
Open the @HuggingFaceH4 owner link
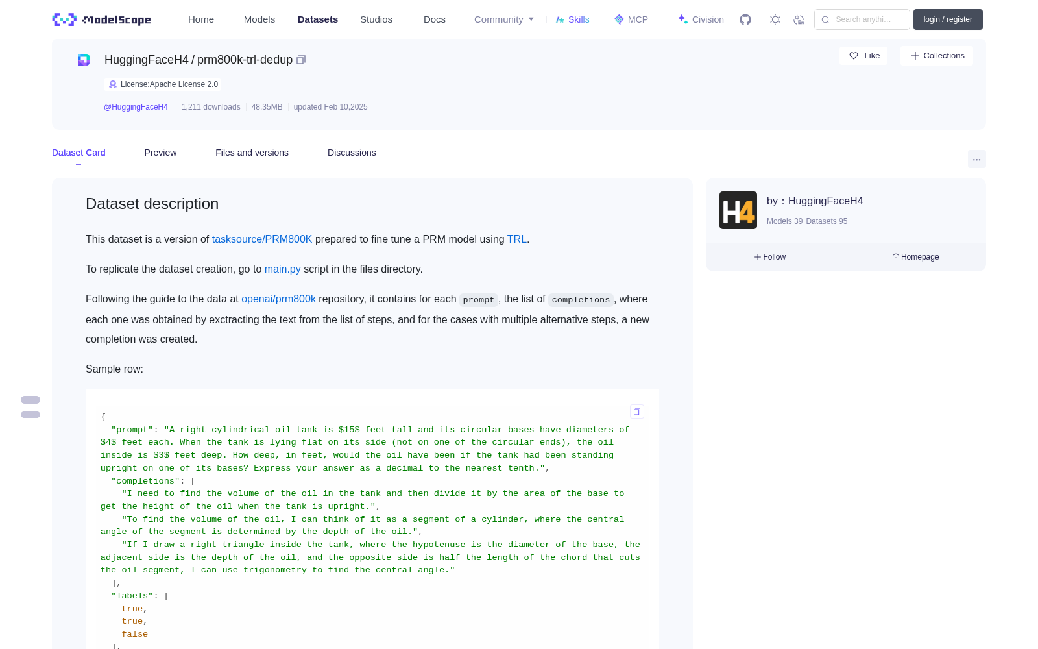pos(136,107)
